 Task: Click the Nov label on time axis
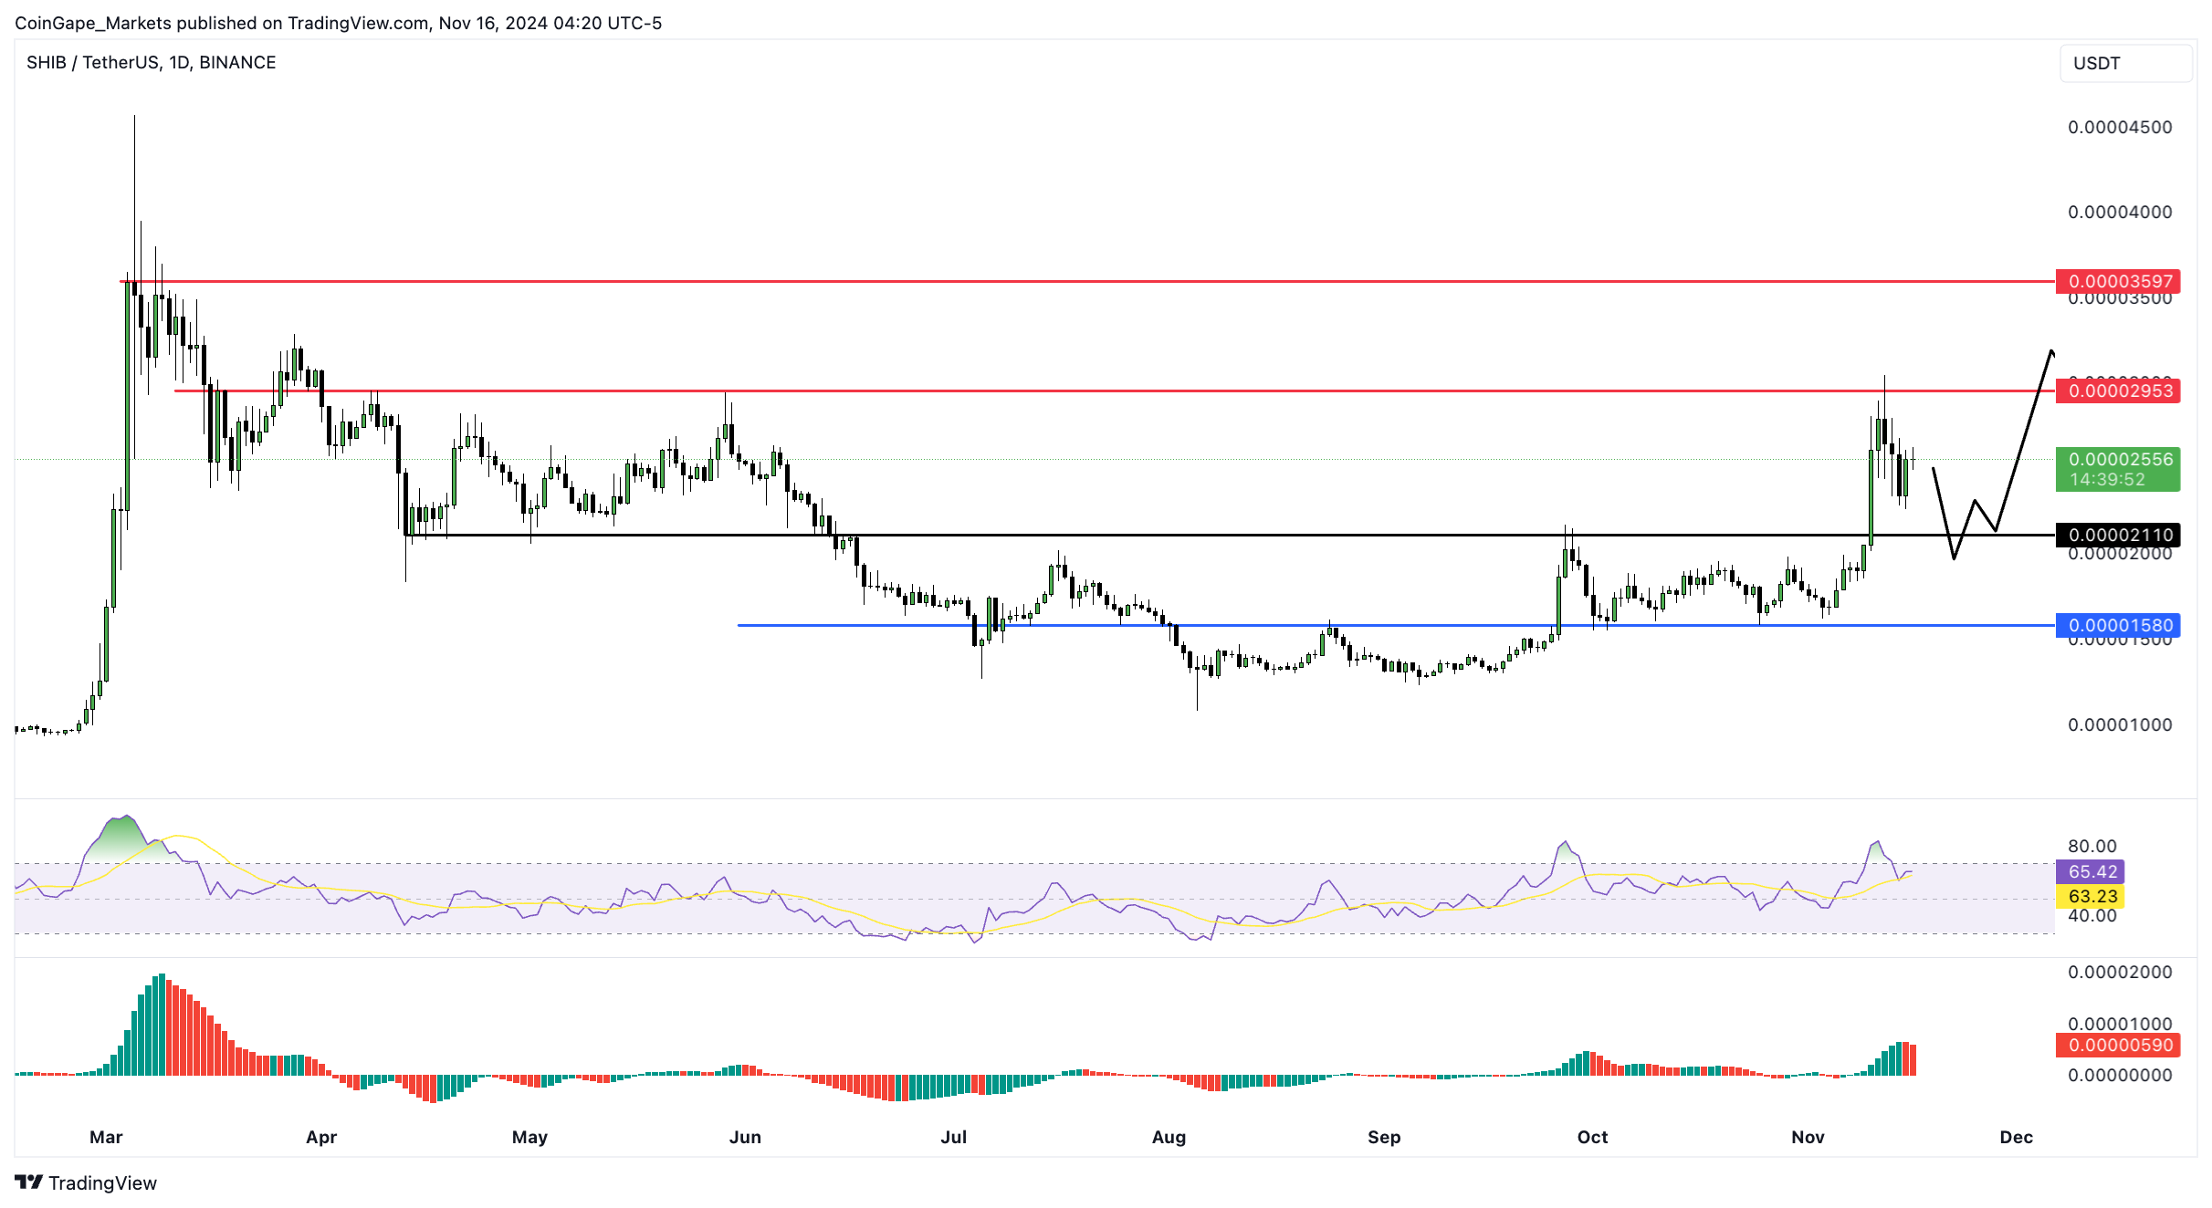point(1808,1137)
